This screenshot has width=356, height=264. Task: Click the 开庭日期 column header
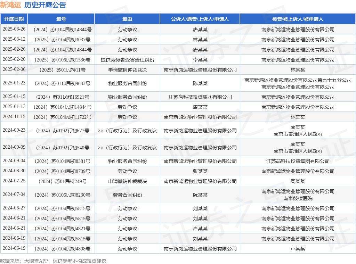(x=14, y=19)
